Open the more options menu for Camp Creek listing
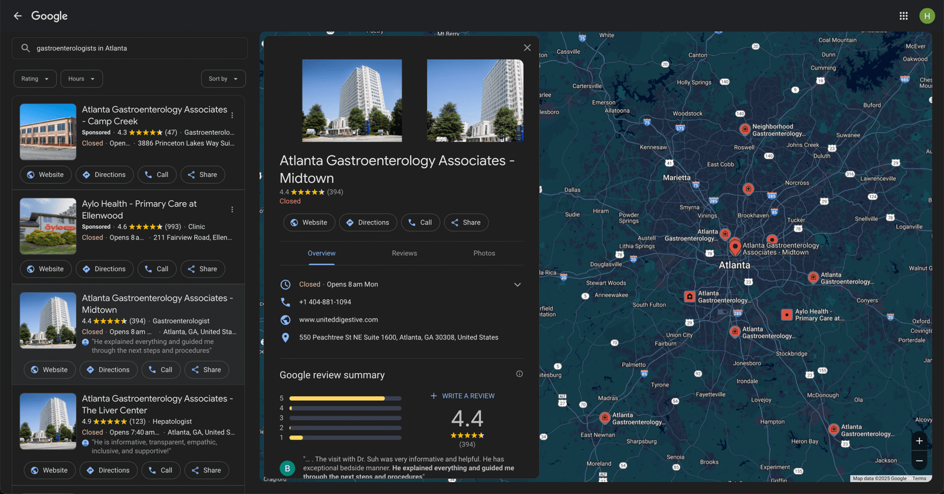The height and width of the screenshot is (494, 944). (232, 116)
